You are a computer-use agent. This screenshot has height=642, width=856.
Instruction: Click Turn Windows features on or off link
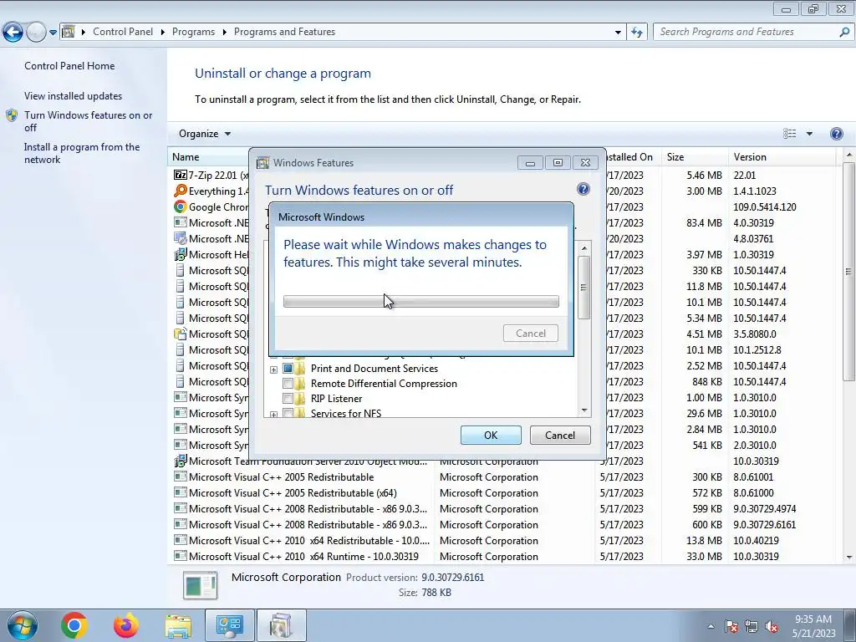click(x=88, y=121)
